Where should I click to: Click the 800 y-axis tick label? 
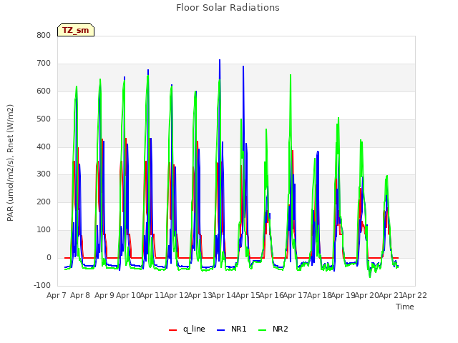click(x=44, y=35)
